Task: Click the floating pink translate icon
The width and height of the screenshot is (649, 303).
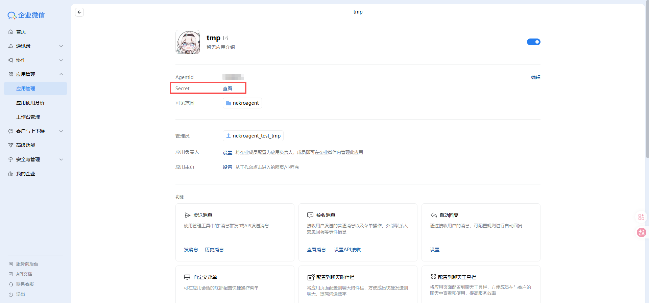Action: pyautogui.click(x=641, y=232)
